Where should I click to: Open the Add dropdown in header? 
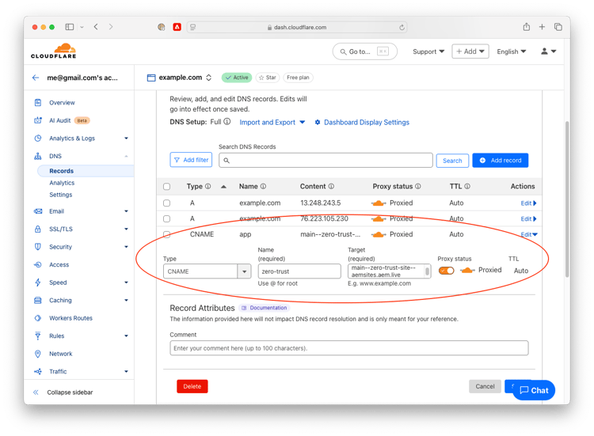point(470,51)
